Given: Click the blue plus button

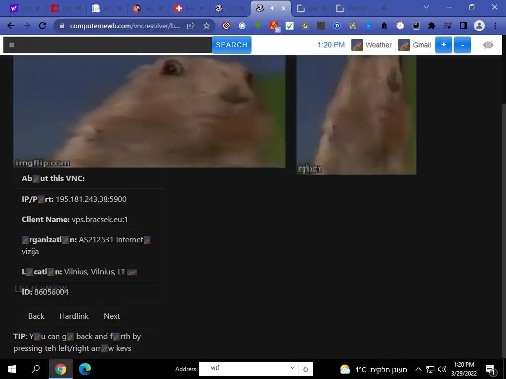Looking at the screenshot, I should 443,45.
